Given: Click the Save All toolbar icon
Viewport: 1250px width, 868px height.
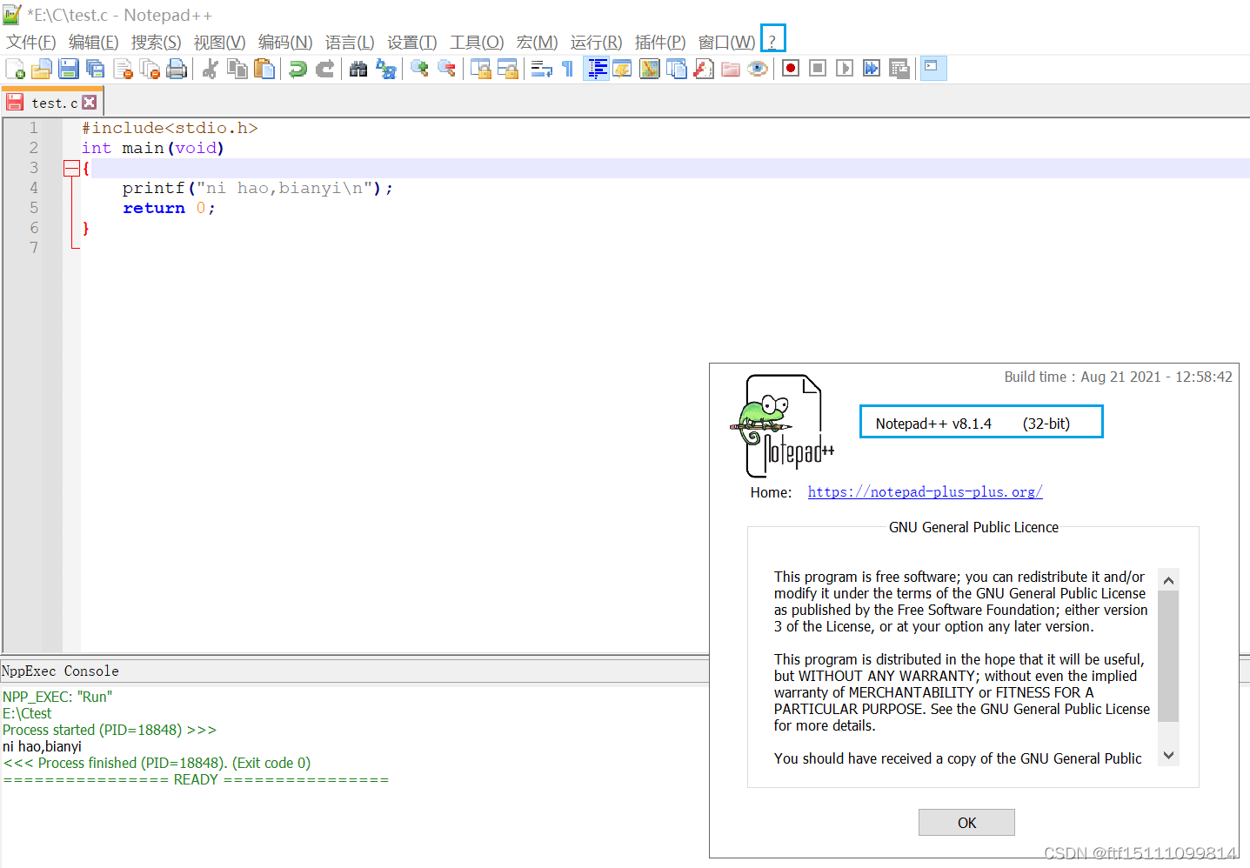Looking at the screenshot, I should 96,69.
